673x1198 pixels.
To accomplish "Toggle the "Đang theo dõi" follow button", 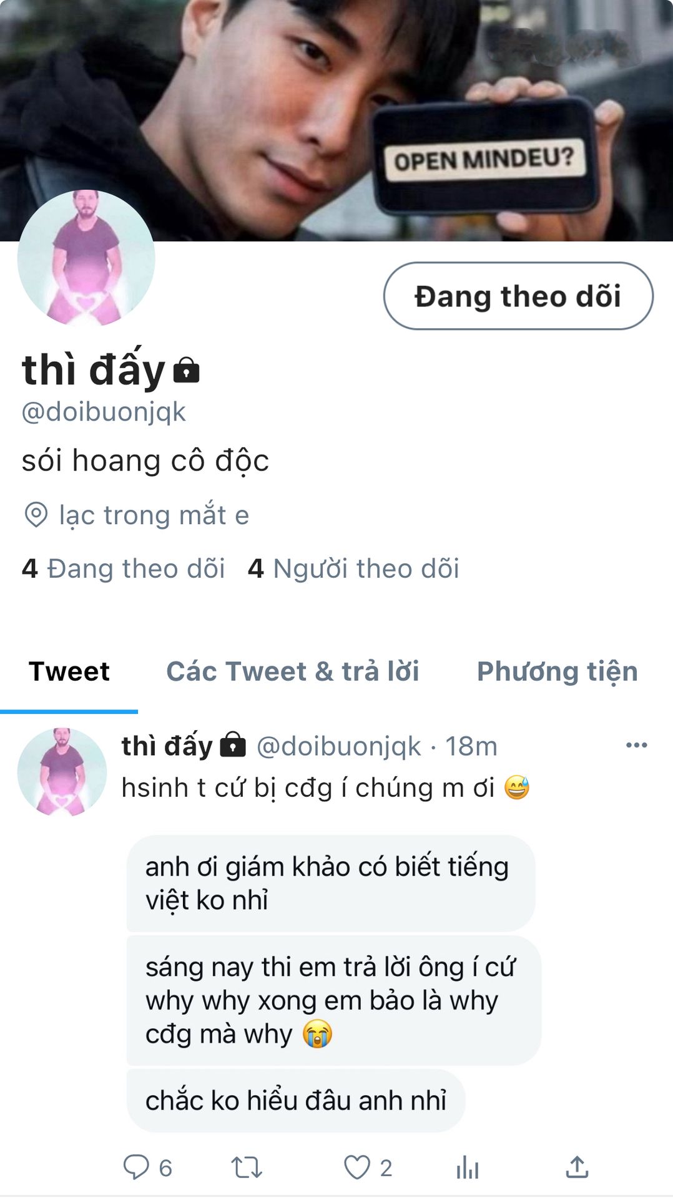I will point(518,296).
